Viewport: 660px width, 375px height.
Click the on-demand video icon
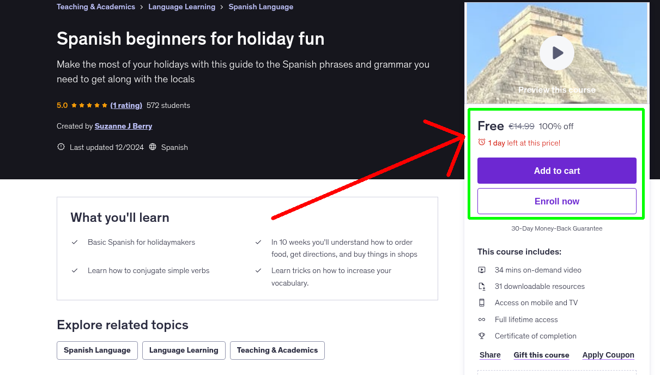coord(482,270)
